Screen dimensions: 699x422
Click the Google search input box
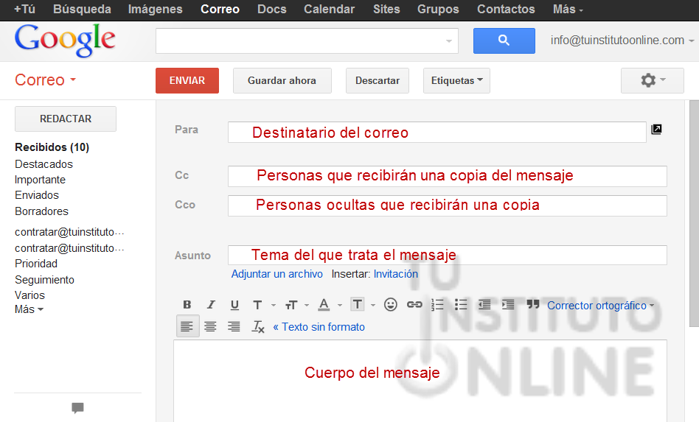tap(307, 41)
